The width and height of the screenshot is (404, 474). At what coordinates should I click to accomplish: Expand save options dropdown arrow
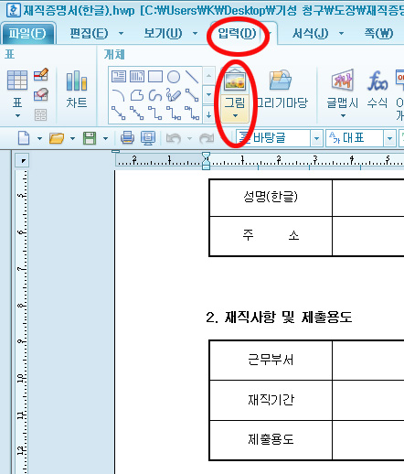(x=105, y=138)
